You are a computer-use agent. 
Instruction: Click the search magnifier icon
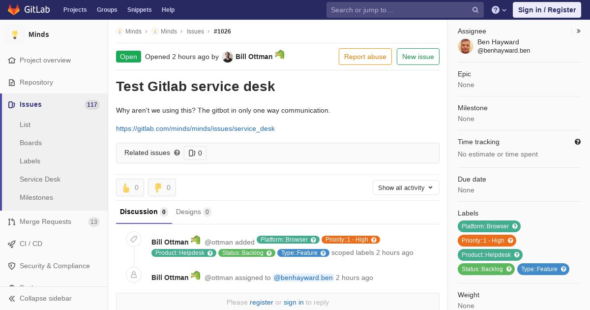tap(475, 10)
